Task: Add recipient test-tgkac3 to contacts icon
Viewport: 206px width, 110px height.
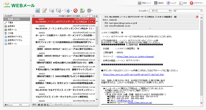Action: point(136,23)
